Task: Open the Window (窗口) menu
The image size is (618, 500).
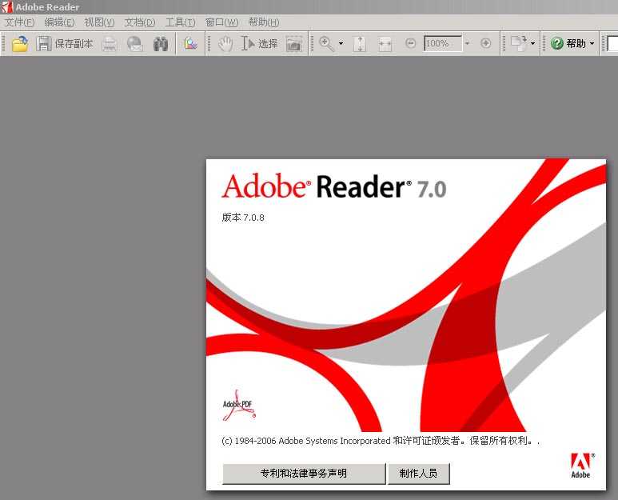Action: point(222,22)
